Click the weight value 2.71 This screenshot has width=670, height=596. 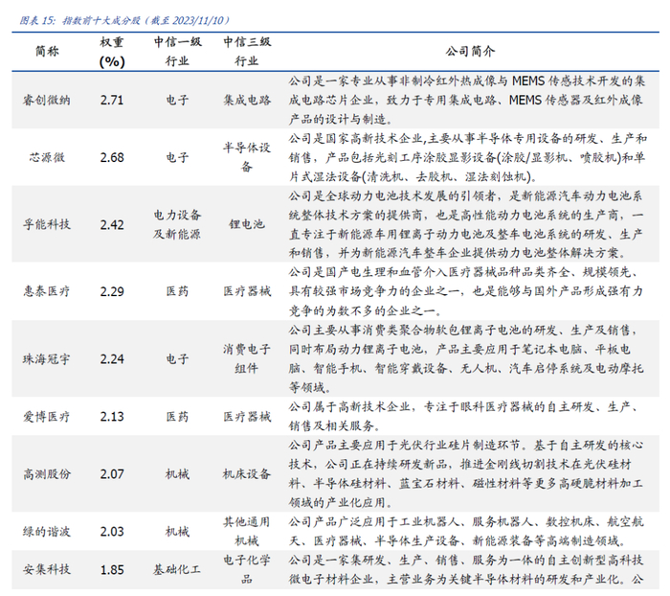click(112, 100)
